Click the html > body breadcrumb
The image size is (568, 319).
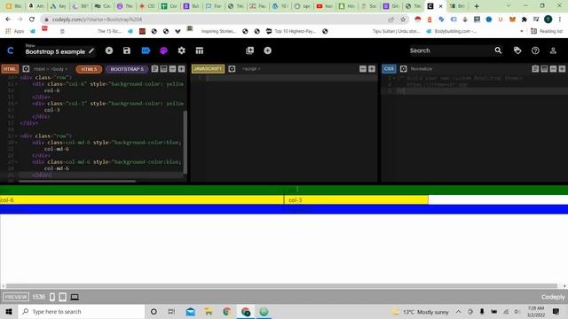51,69
